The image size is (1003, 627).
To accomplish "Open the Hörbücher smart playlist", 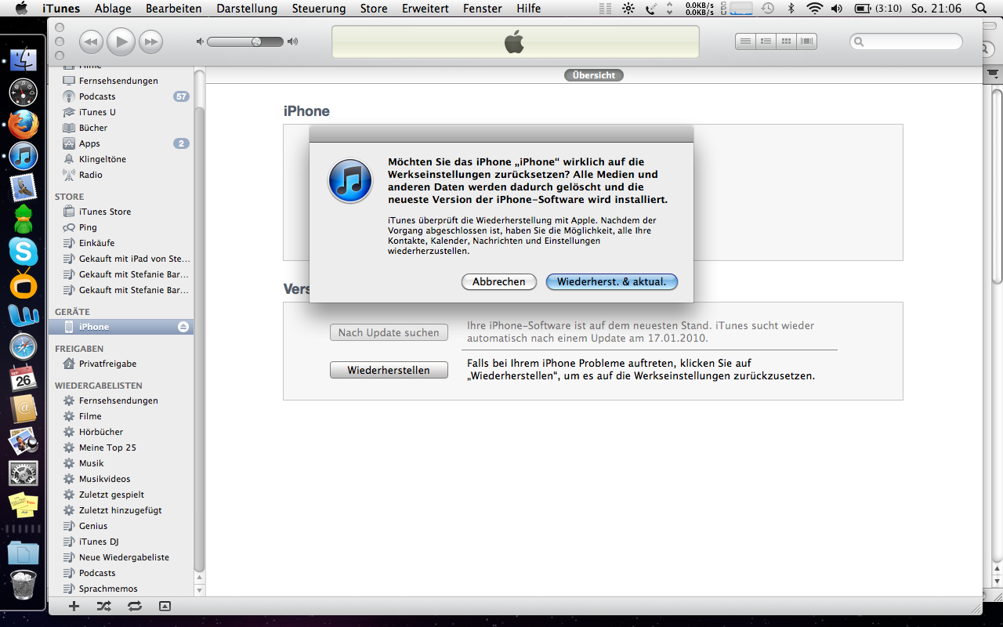I will click(121, 432).
